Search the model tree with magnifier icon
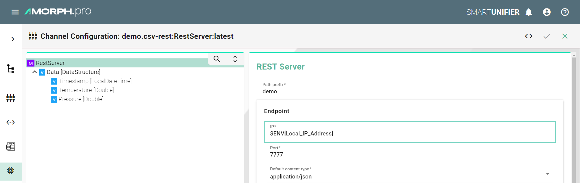The height and width of the screenshot is (183, 580). [x=217, y=59]
